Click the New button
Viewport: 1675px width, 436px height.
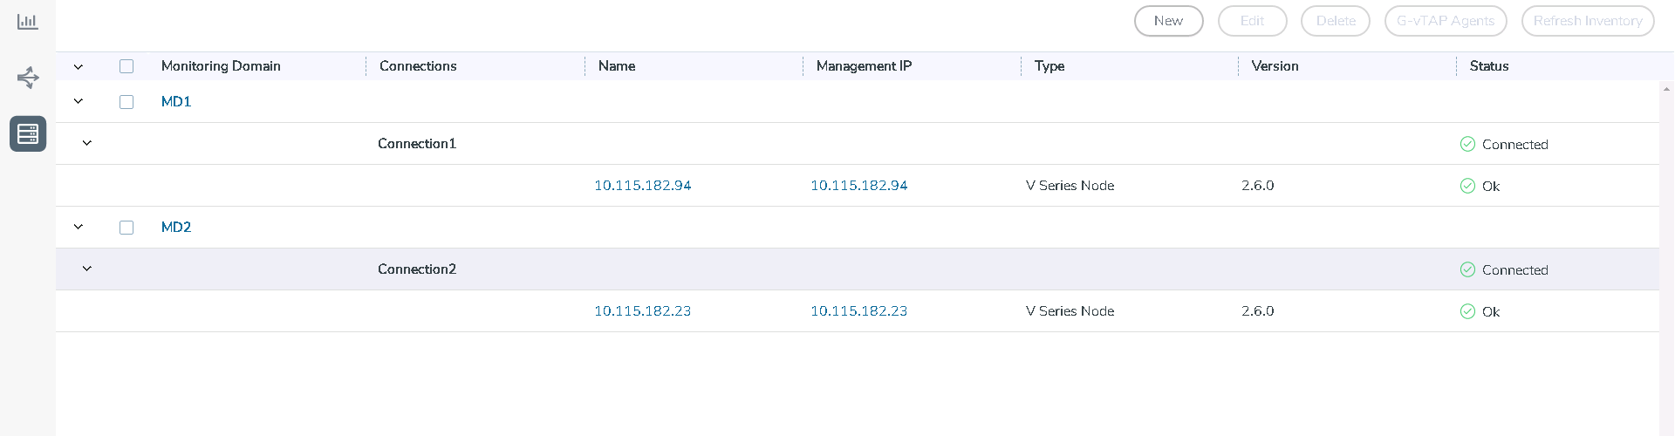tap(1169, 21)
